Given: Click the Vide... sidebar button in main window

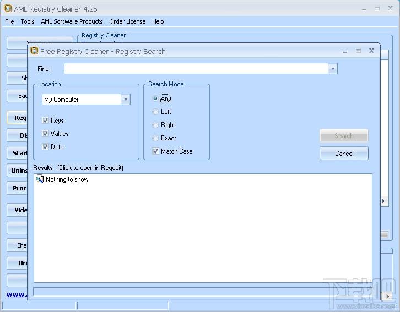Looking at the screenshot, I should point(17,210).
